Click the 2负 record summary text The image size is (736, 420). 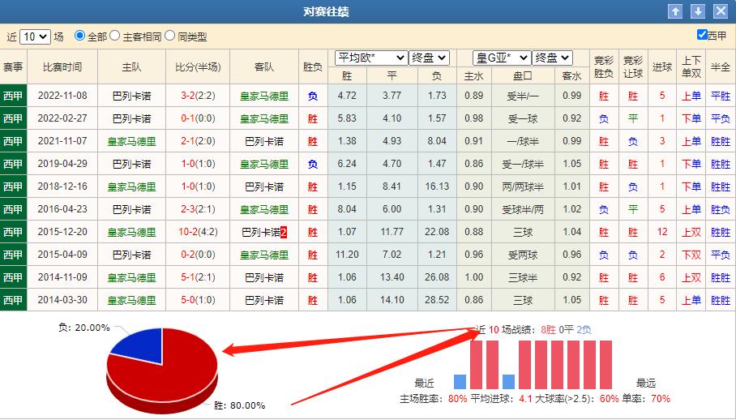[x=584, y=329]
